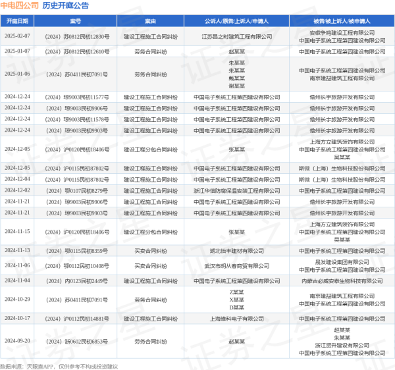Click the orange 中电四公司 title text
The image size is (395, 370).
tap(19, 5)
